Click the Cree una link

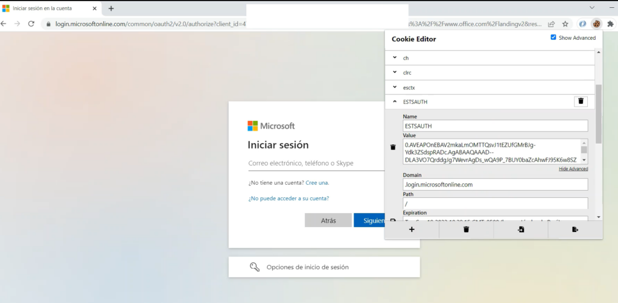point(317,183)
